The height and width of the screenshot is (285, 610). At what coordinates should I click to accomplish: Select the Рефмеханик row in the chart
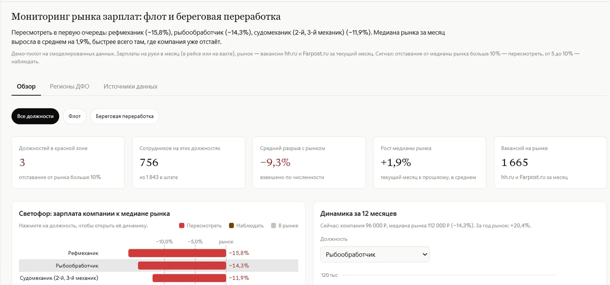[159, 253]
